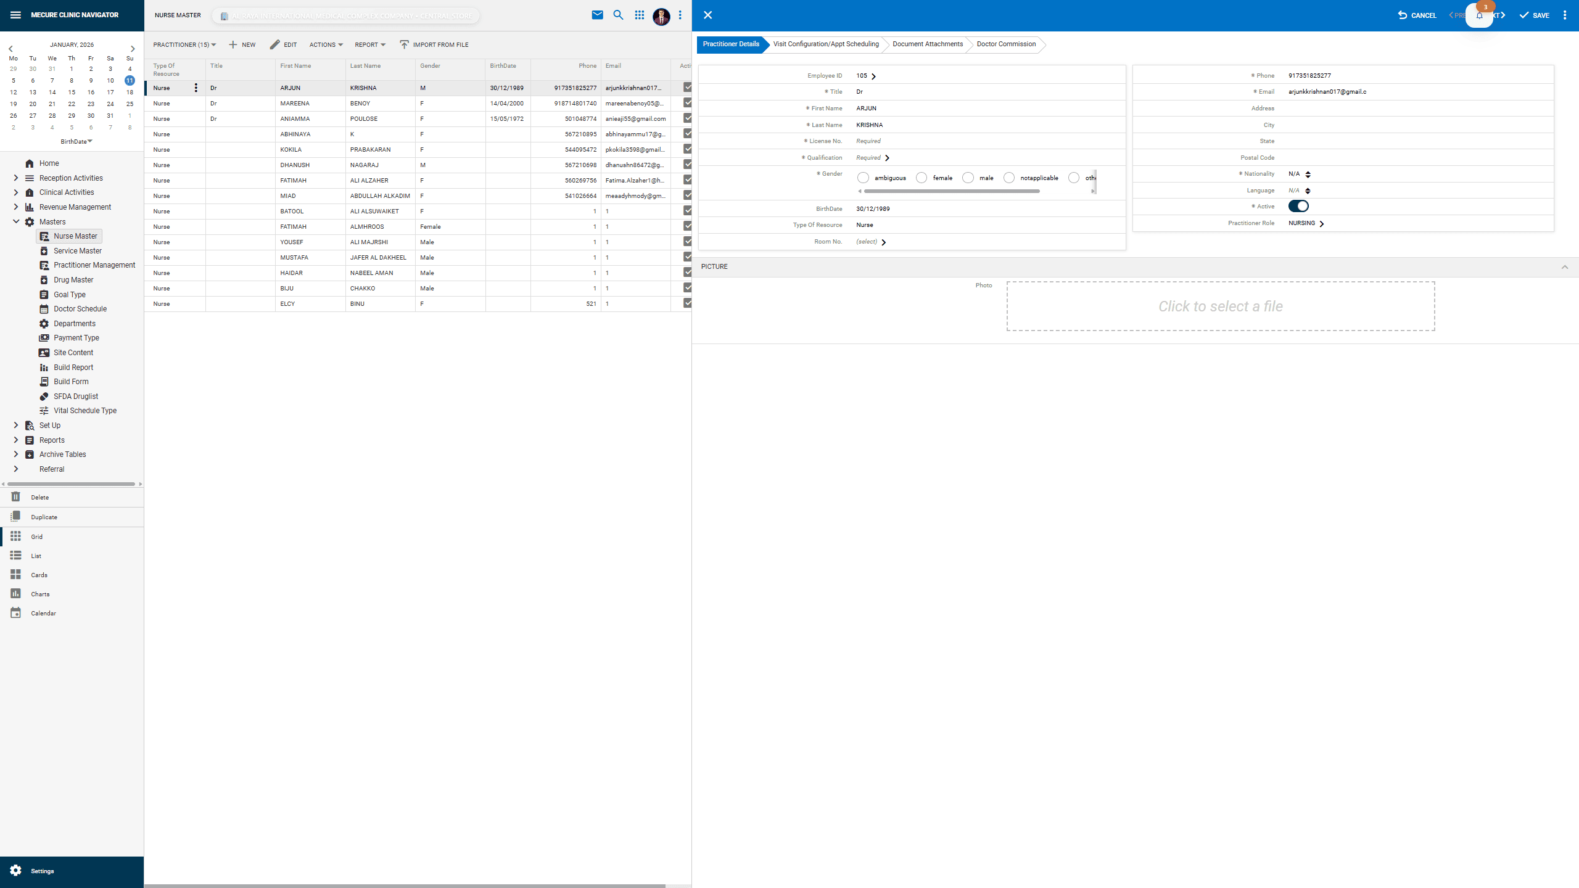Collapse the Masters tree in the sidebar
The width and height of the screenshot is (1579, 888).
point(16,221)
